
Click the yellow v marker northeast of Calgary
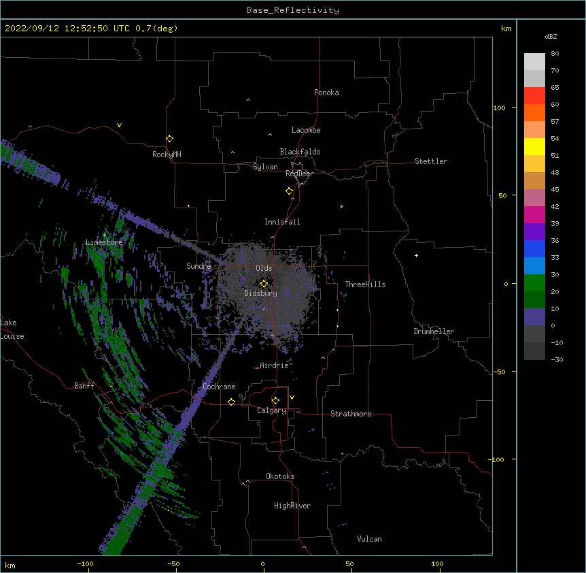tap(292, 397)
